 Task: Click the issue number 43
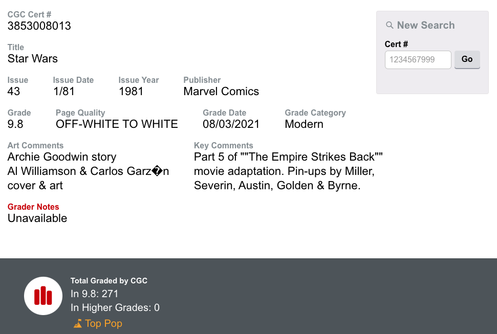14,92
